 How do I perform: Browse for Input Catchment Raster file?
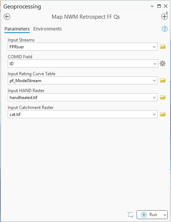tap(163, 114)
